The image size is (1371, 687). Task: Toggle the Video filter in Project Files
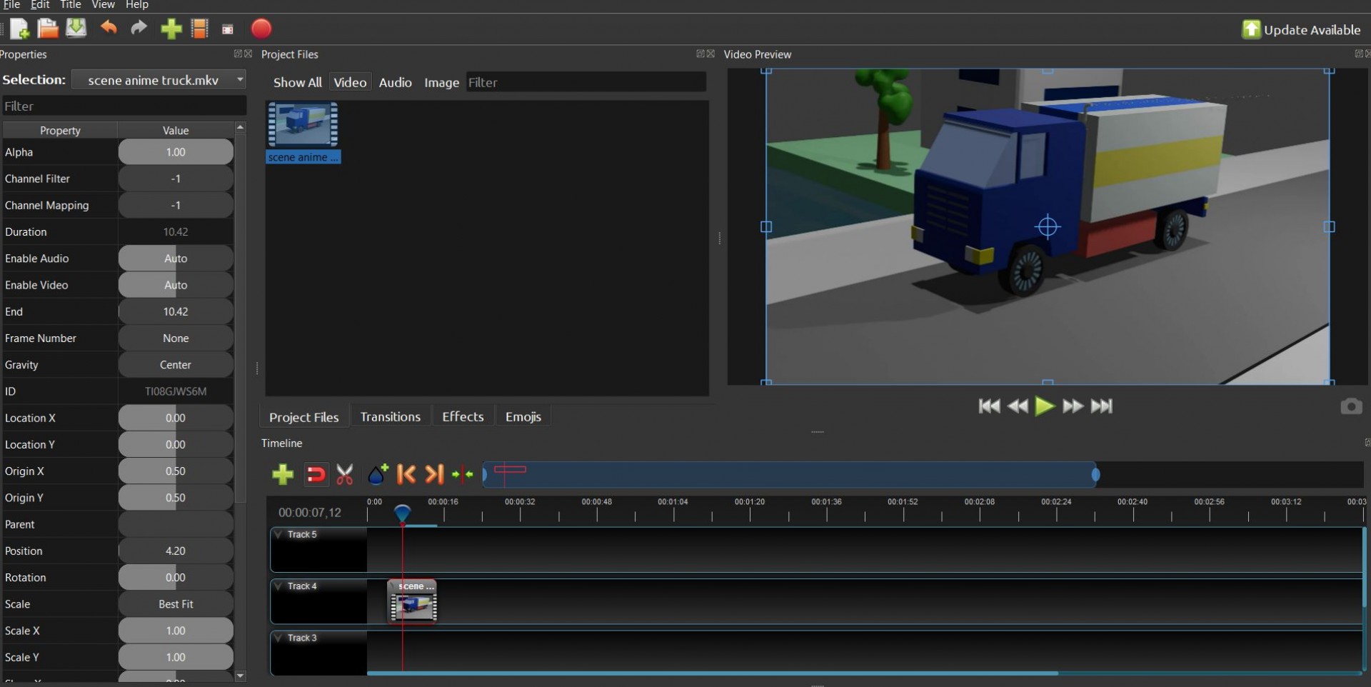click(x=350, y=83)
